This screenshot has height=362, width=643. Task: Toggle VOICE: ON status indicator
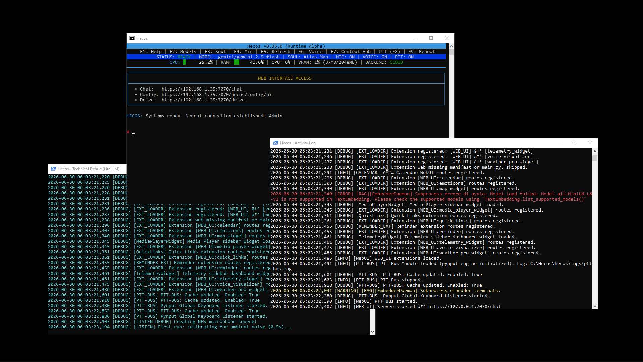[375, 57]
